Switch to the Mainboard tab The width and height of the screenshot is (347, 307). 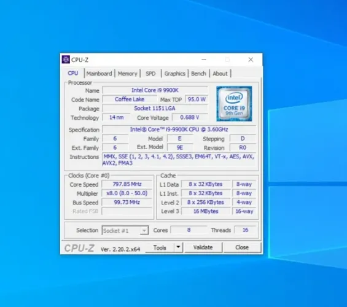click(99, 74)
